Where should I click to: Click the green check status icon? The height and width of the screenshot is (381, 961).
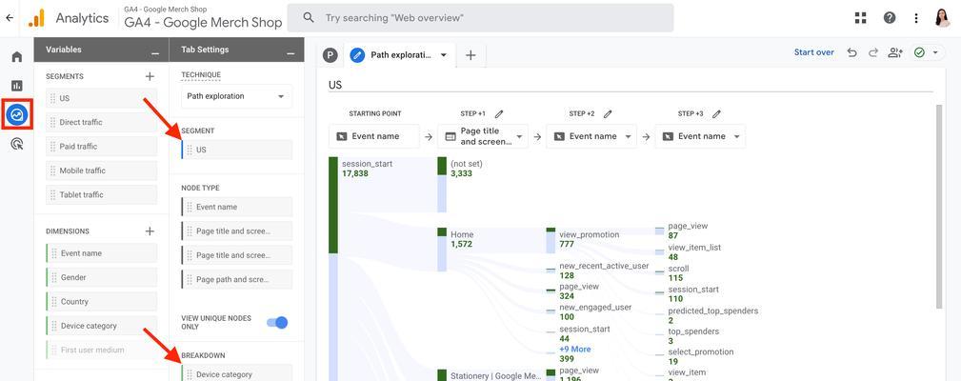pyautogui.click(x=919, y=52)
